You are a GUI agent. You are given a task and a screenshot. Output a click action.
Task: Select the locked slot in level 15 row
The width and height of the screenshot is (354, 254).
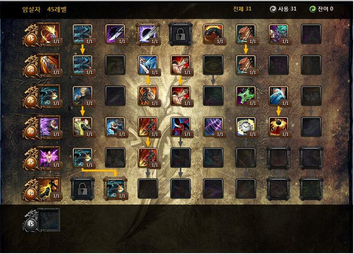click(x=181, y=35)
